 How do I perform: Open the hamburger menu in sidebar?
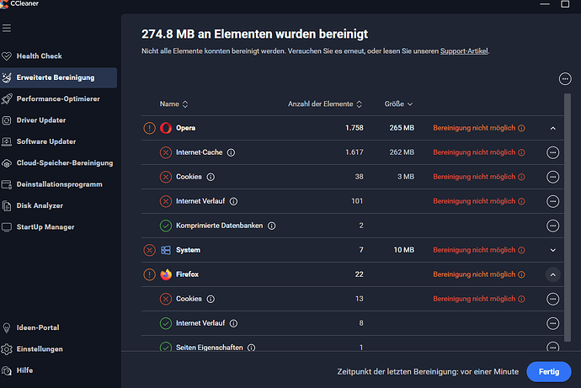click(7, 29)
